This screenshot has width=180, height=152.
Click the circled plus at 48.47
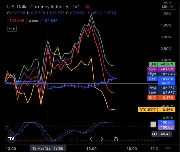155,134
